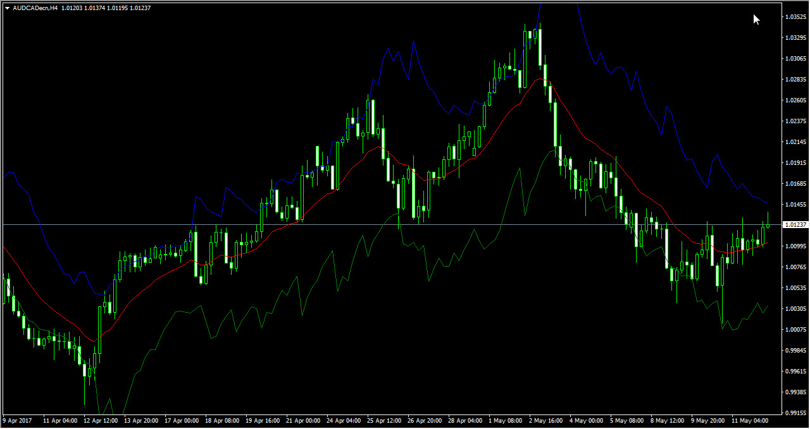Click the 9 May 20:00 time label
Viewport: 810px width, 429px height.
(708, 420)
